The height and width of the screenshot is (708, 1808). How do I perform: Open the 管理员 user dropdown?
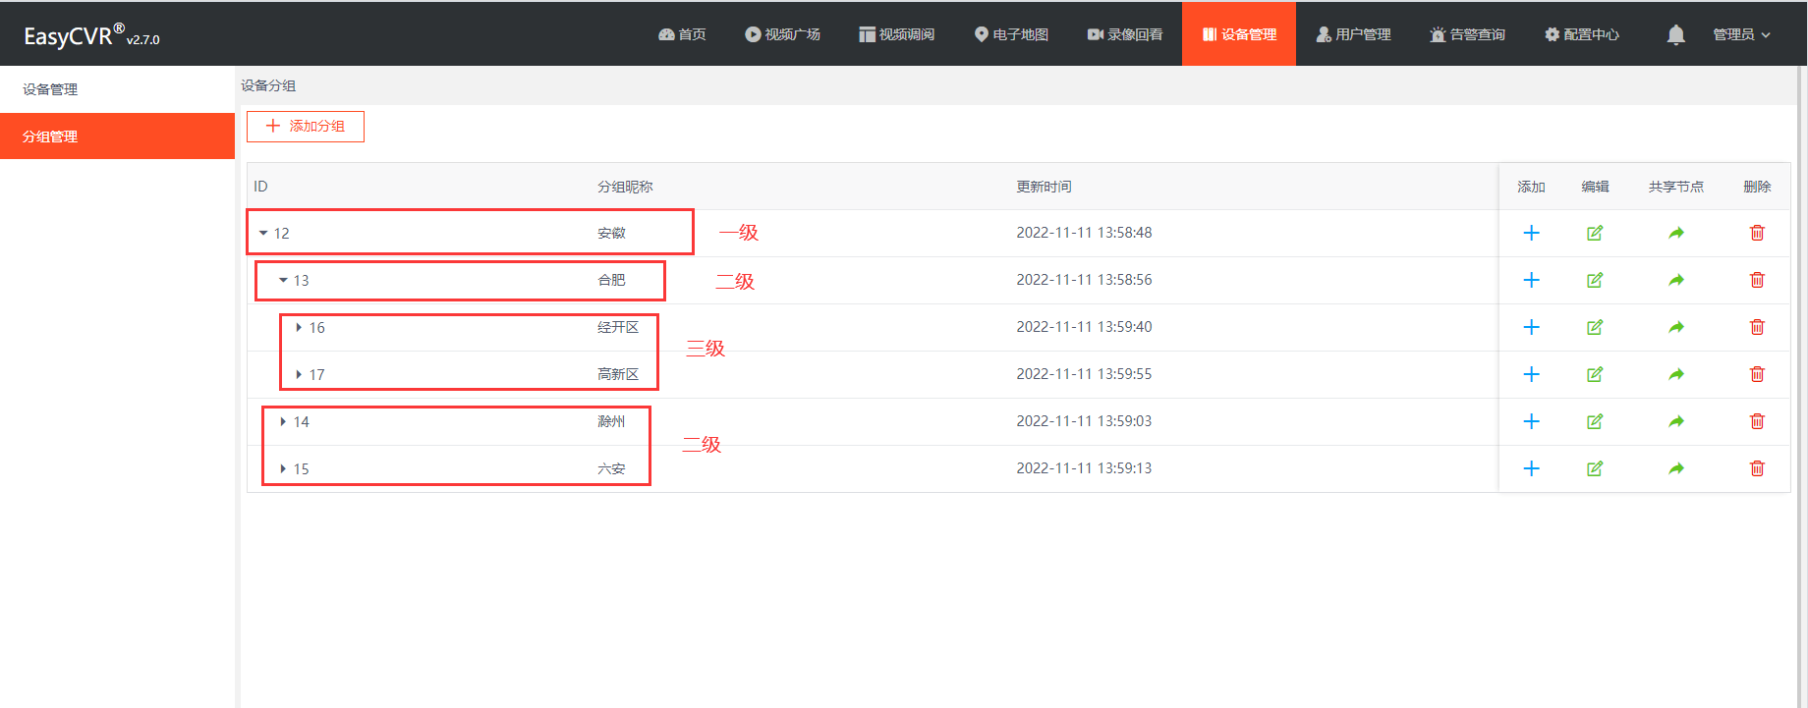1741,34
